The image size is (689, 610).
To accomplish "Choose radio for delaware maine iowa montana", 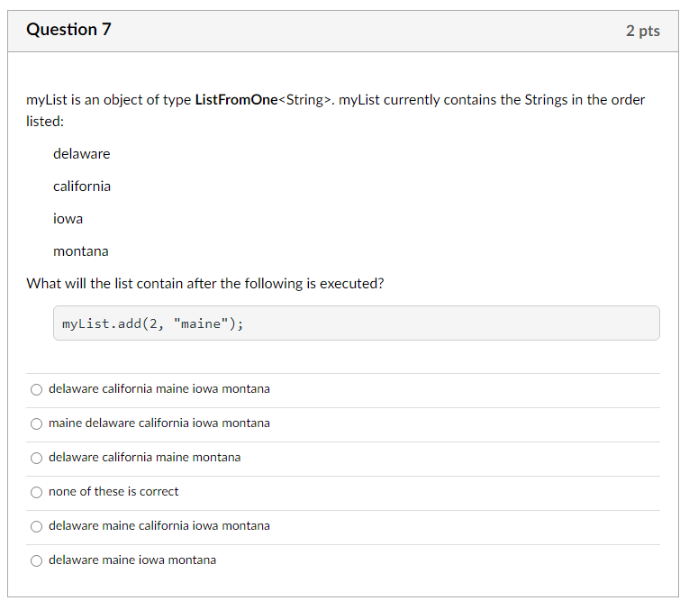I will pos(36,561).
